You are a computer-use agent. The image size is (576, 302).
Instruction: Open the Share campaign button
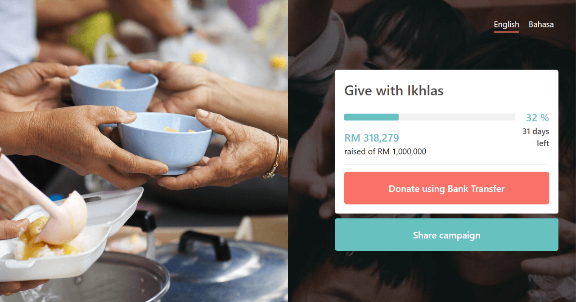(446, 235)
